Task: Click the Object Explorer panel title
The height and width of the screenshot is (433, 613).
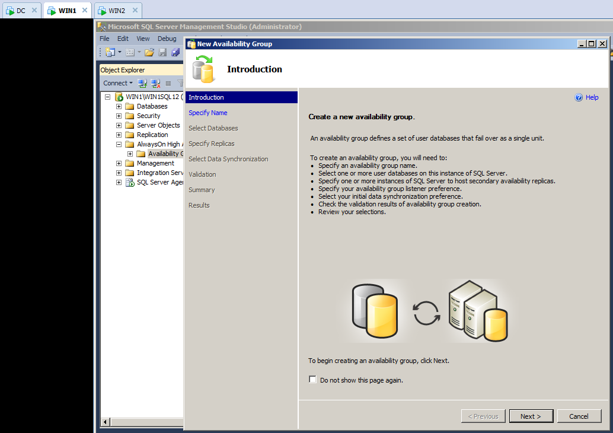Action: [122, 70]
